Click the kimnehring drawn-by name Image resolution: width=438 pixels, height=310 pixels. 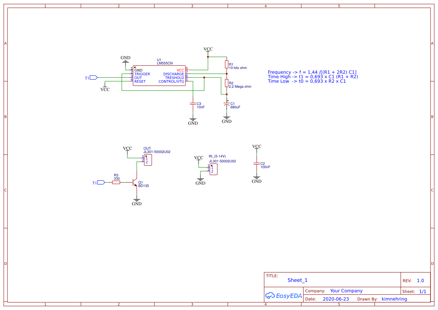pos(394,299)
